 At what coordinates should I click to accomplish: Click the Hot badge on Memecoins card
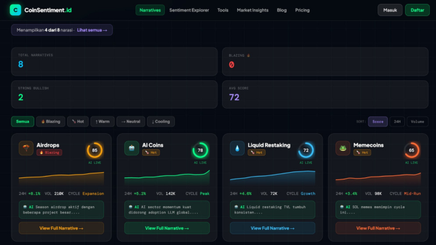click(x=362, y=153)
